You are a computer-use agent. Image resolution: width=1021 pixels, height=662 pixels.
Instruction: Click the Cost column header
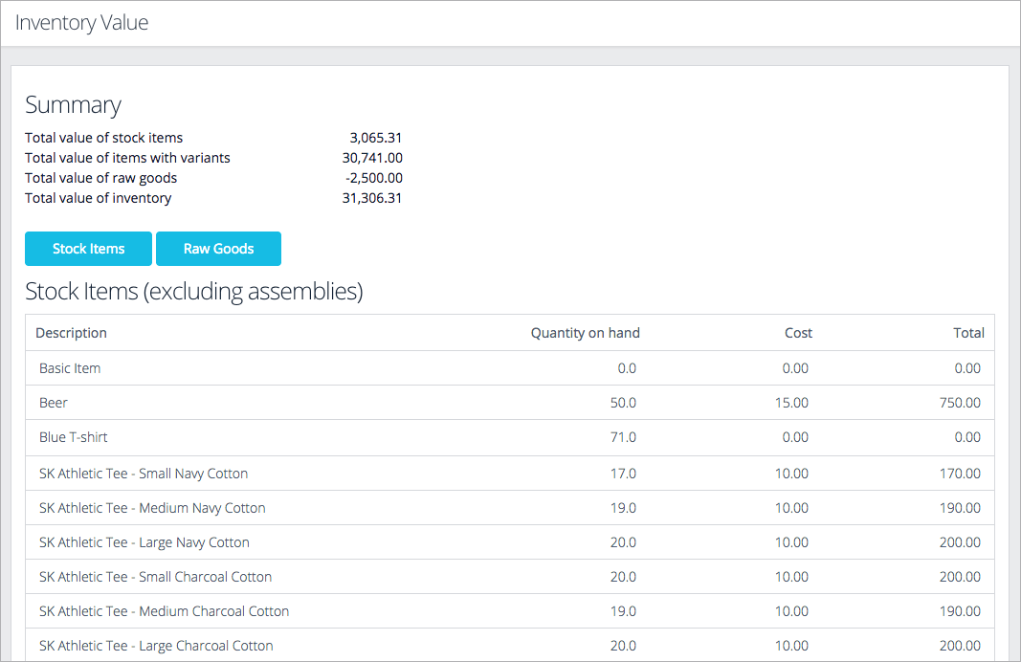(798, 333)
